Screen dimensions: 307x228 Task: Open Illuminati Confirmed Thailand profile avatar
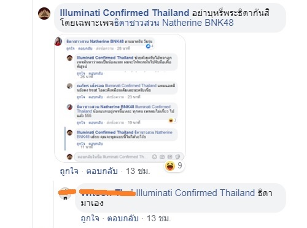44,14
